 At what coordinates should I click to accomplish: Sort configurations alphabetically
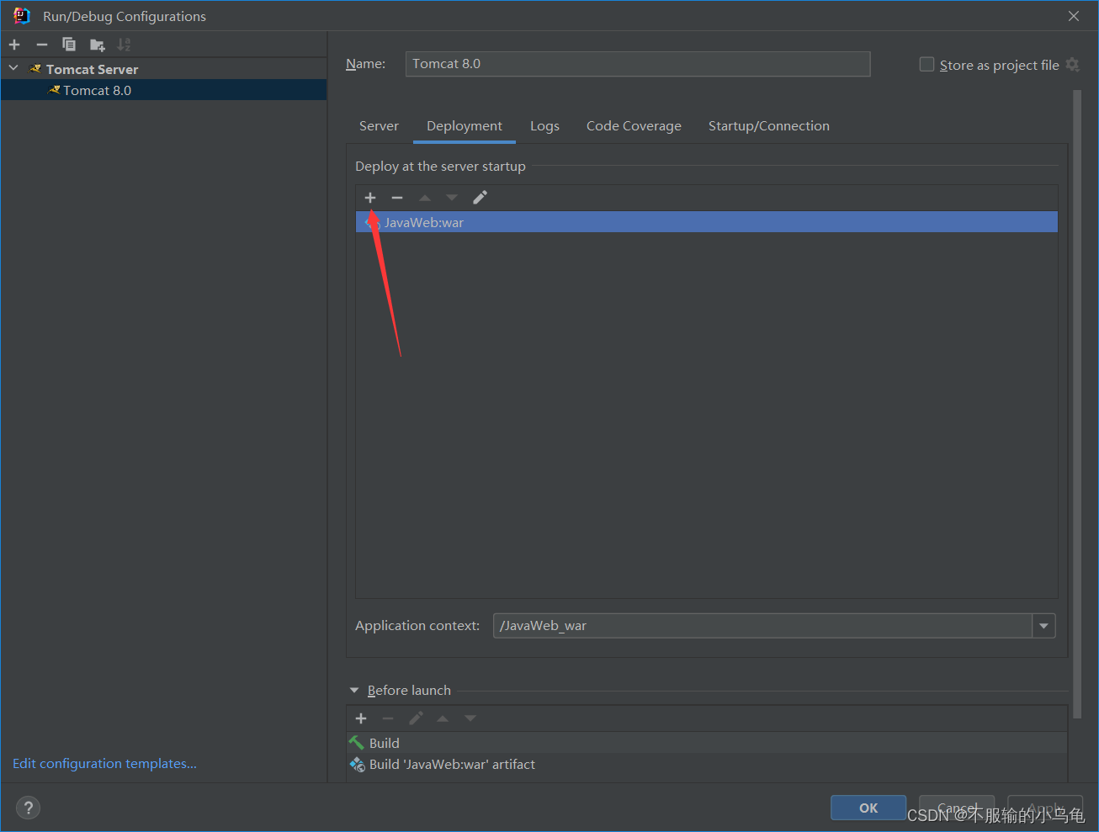pos(124,45)
